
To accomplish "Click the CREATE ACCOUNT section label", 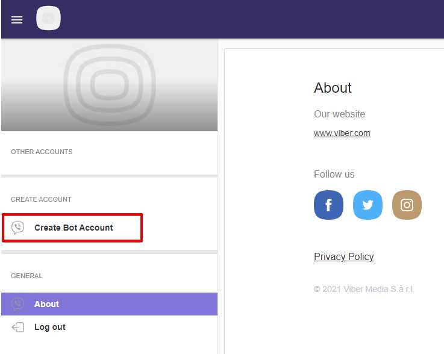I will (41, 199).
